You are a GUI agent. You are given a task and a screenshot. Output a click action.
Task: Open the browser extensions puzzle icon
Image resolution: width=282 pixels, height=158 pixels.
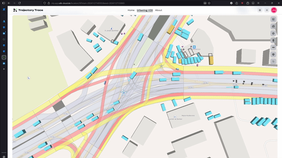pos(237,3)
